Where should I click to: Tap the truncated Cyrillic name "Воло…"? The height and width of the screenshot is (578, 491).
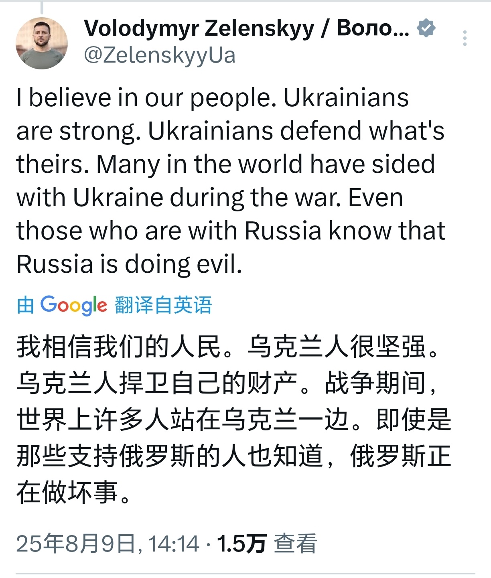[373, 28]
